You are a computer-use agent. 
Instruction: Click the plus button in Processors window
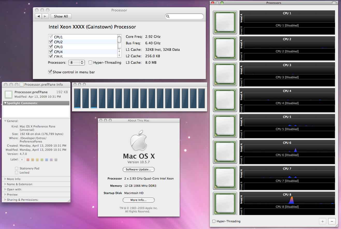323,221
